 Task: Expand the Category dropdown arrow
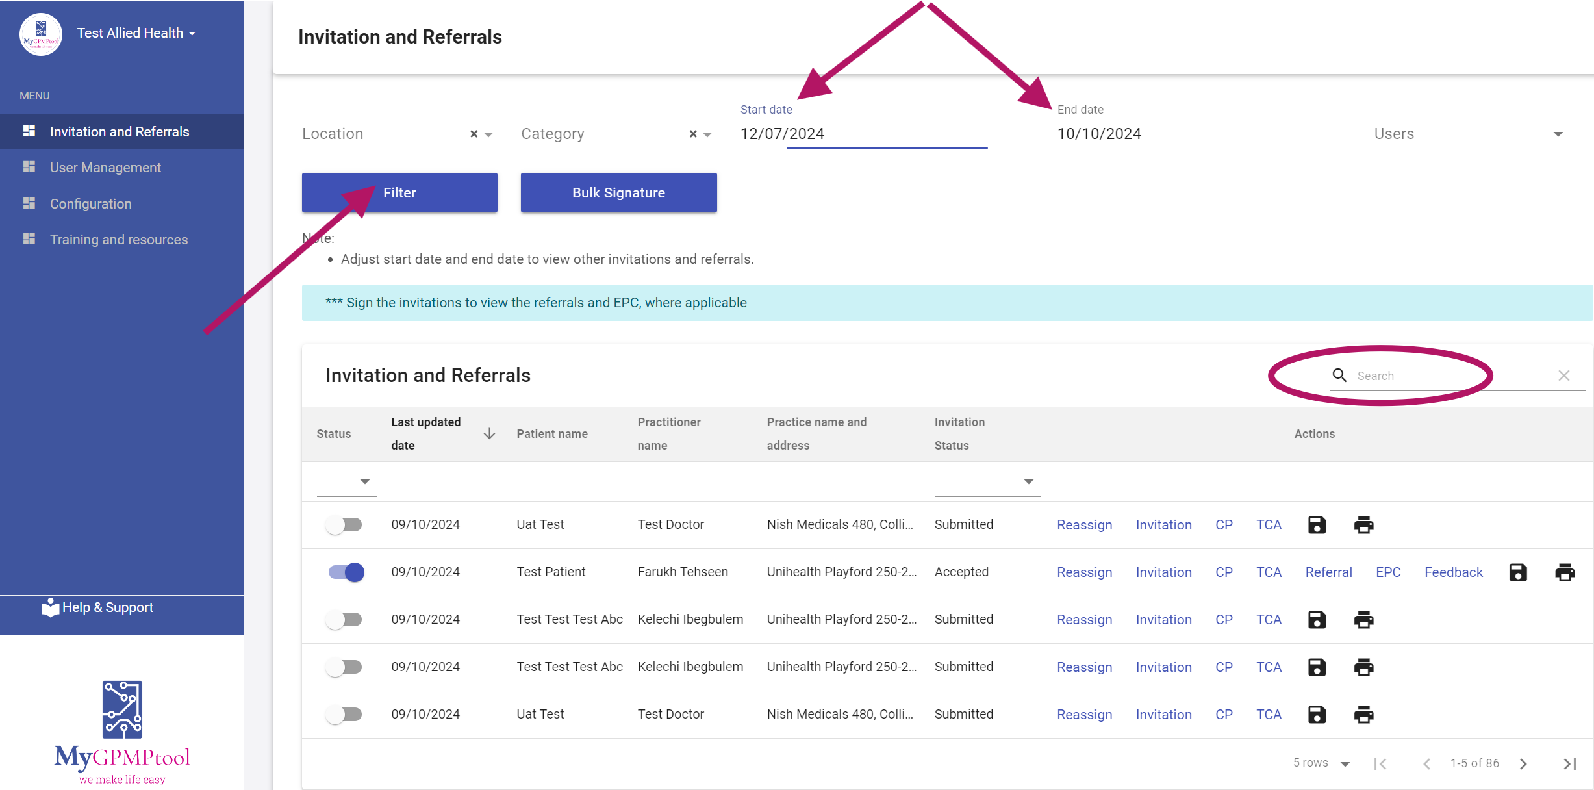point(708,134)
